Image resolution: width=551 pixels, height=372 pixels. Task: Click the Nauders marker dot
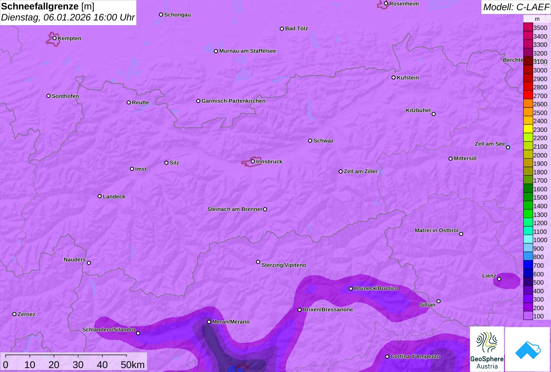click(x=89, y=263)
